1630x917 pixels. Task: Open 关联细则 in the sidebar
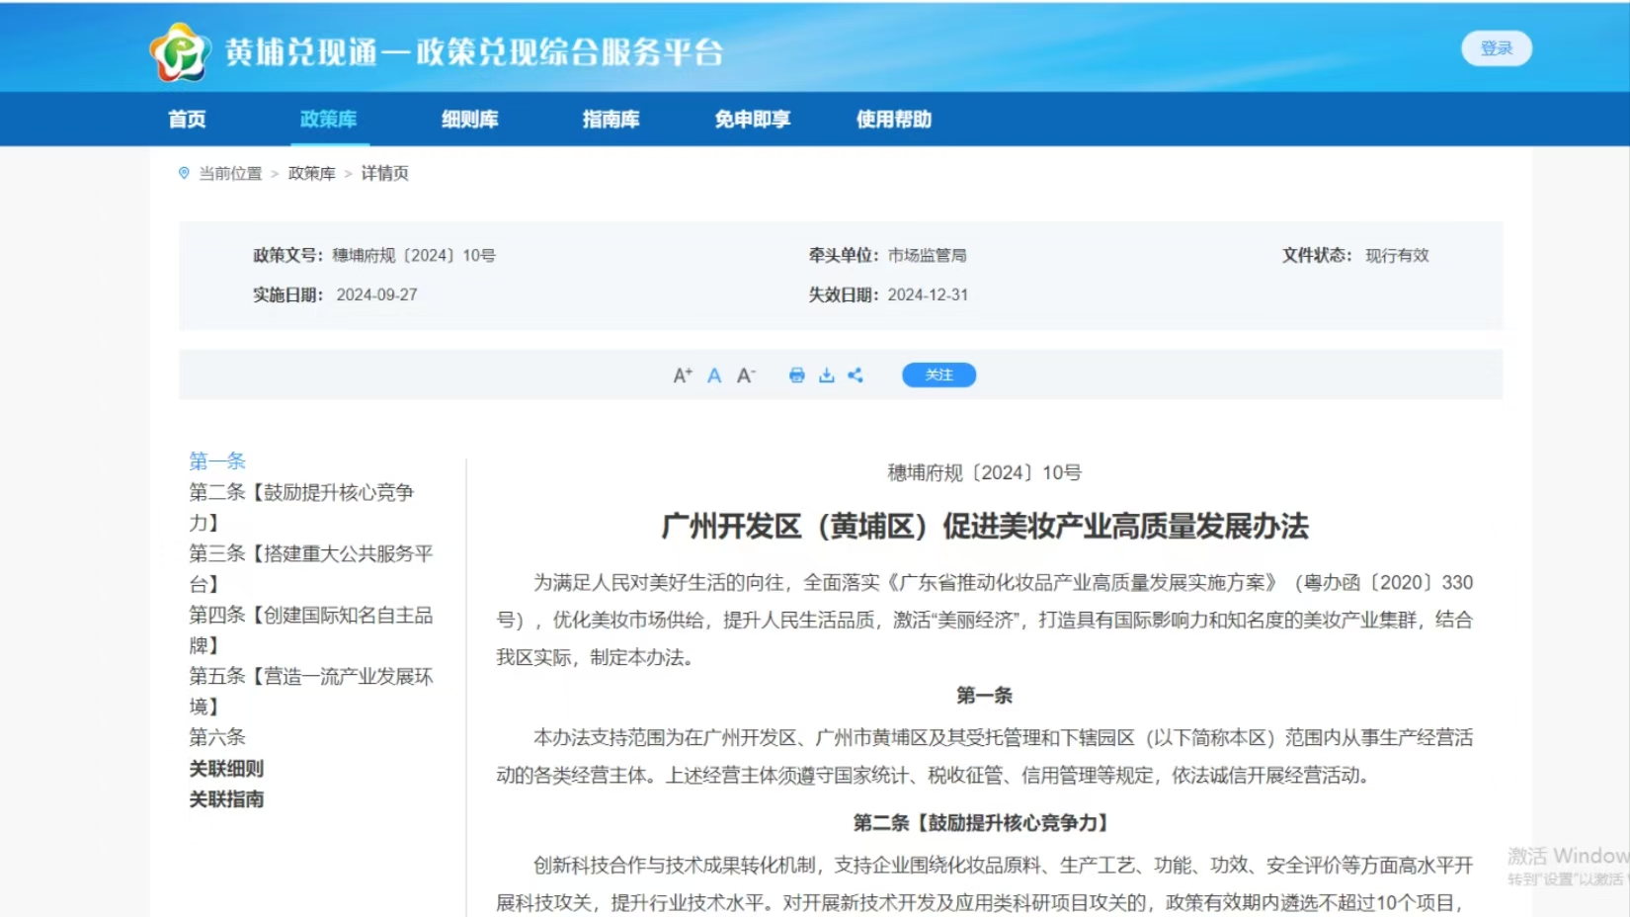click(x=226, y=769)
